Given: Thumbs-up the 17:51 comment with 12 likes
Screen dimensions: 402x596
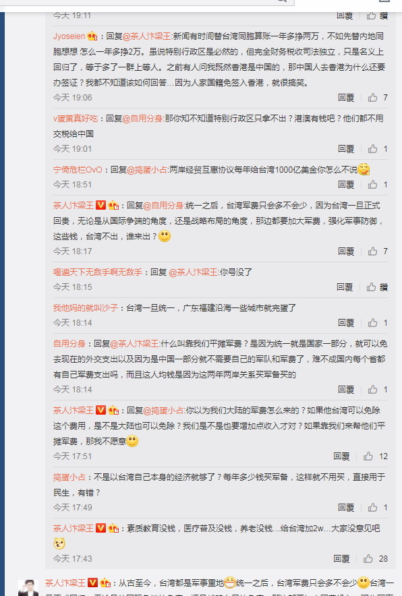Looking at the screenshot, I should click(368, 456).
